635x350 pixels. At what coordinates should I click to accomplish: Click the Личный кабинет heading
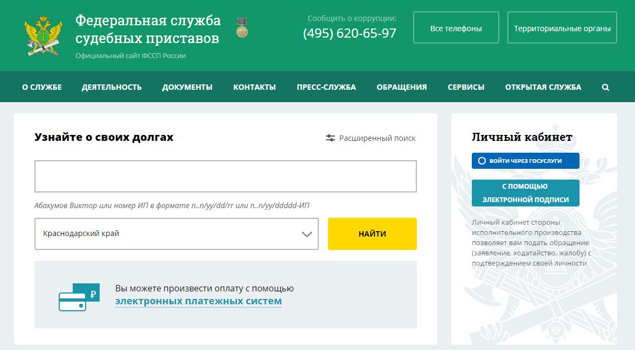pyautogui.click(x=522, y=137)
